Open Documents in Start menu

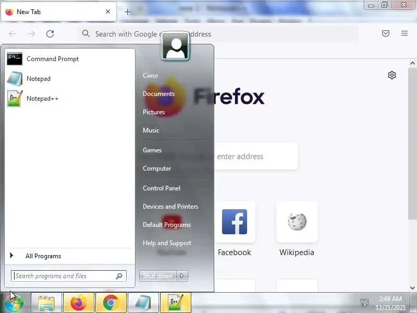pos(159,94)
